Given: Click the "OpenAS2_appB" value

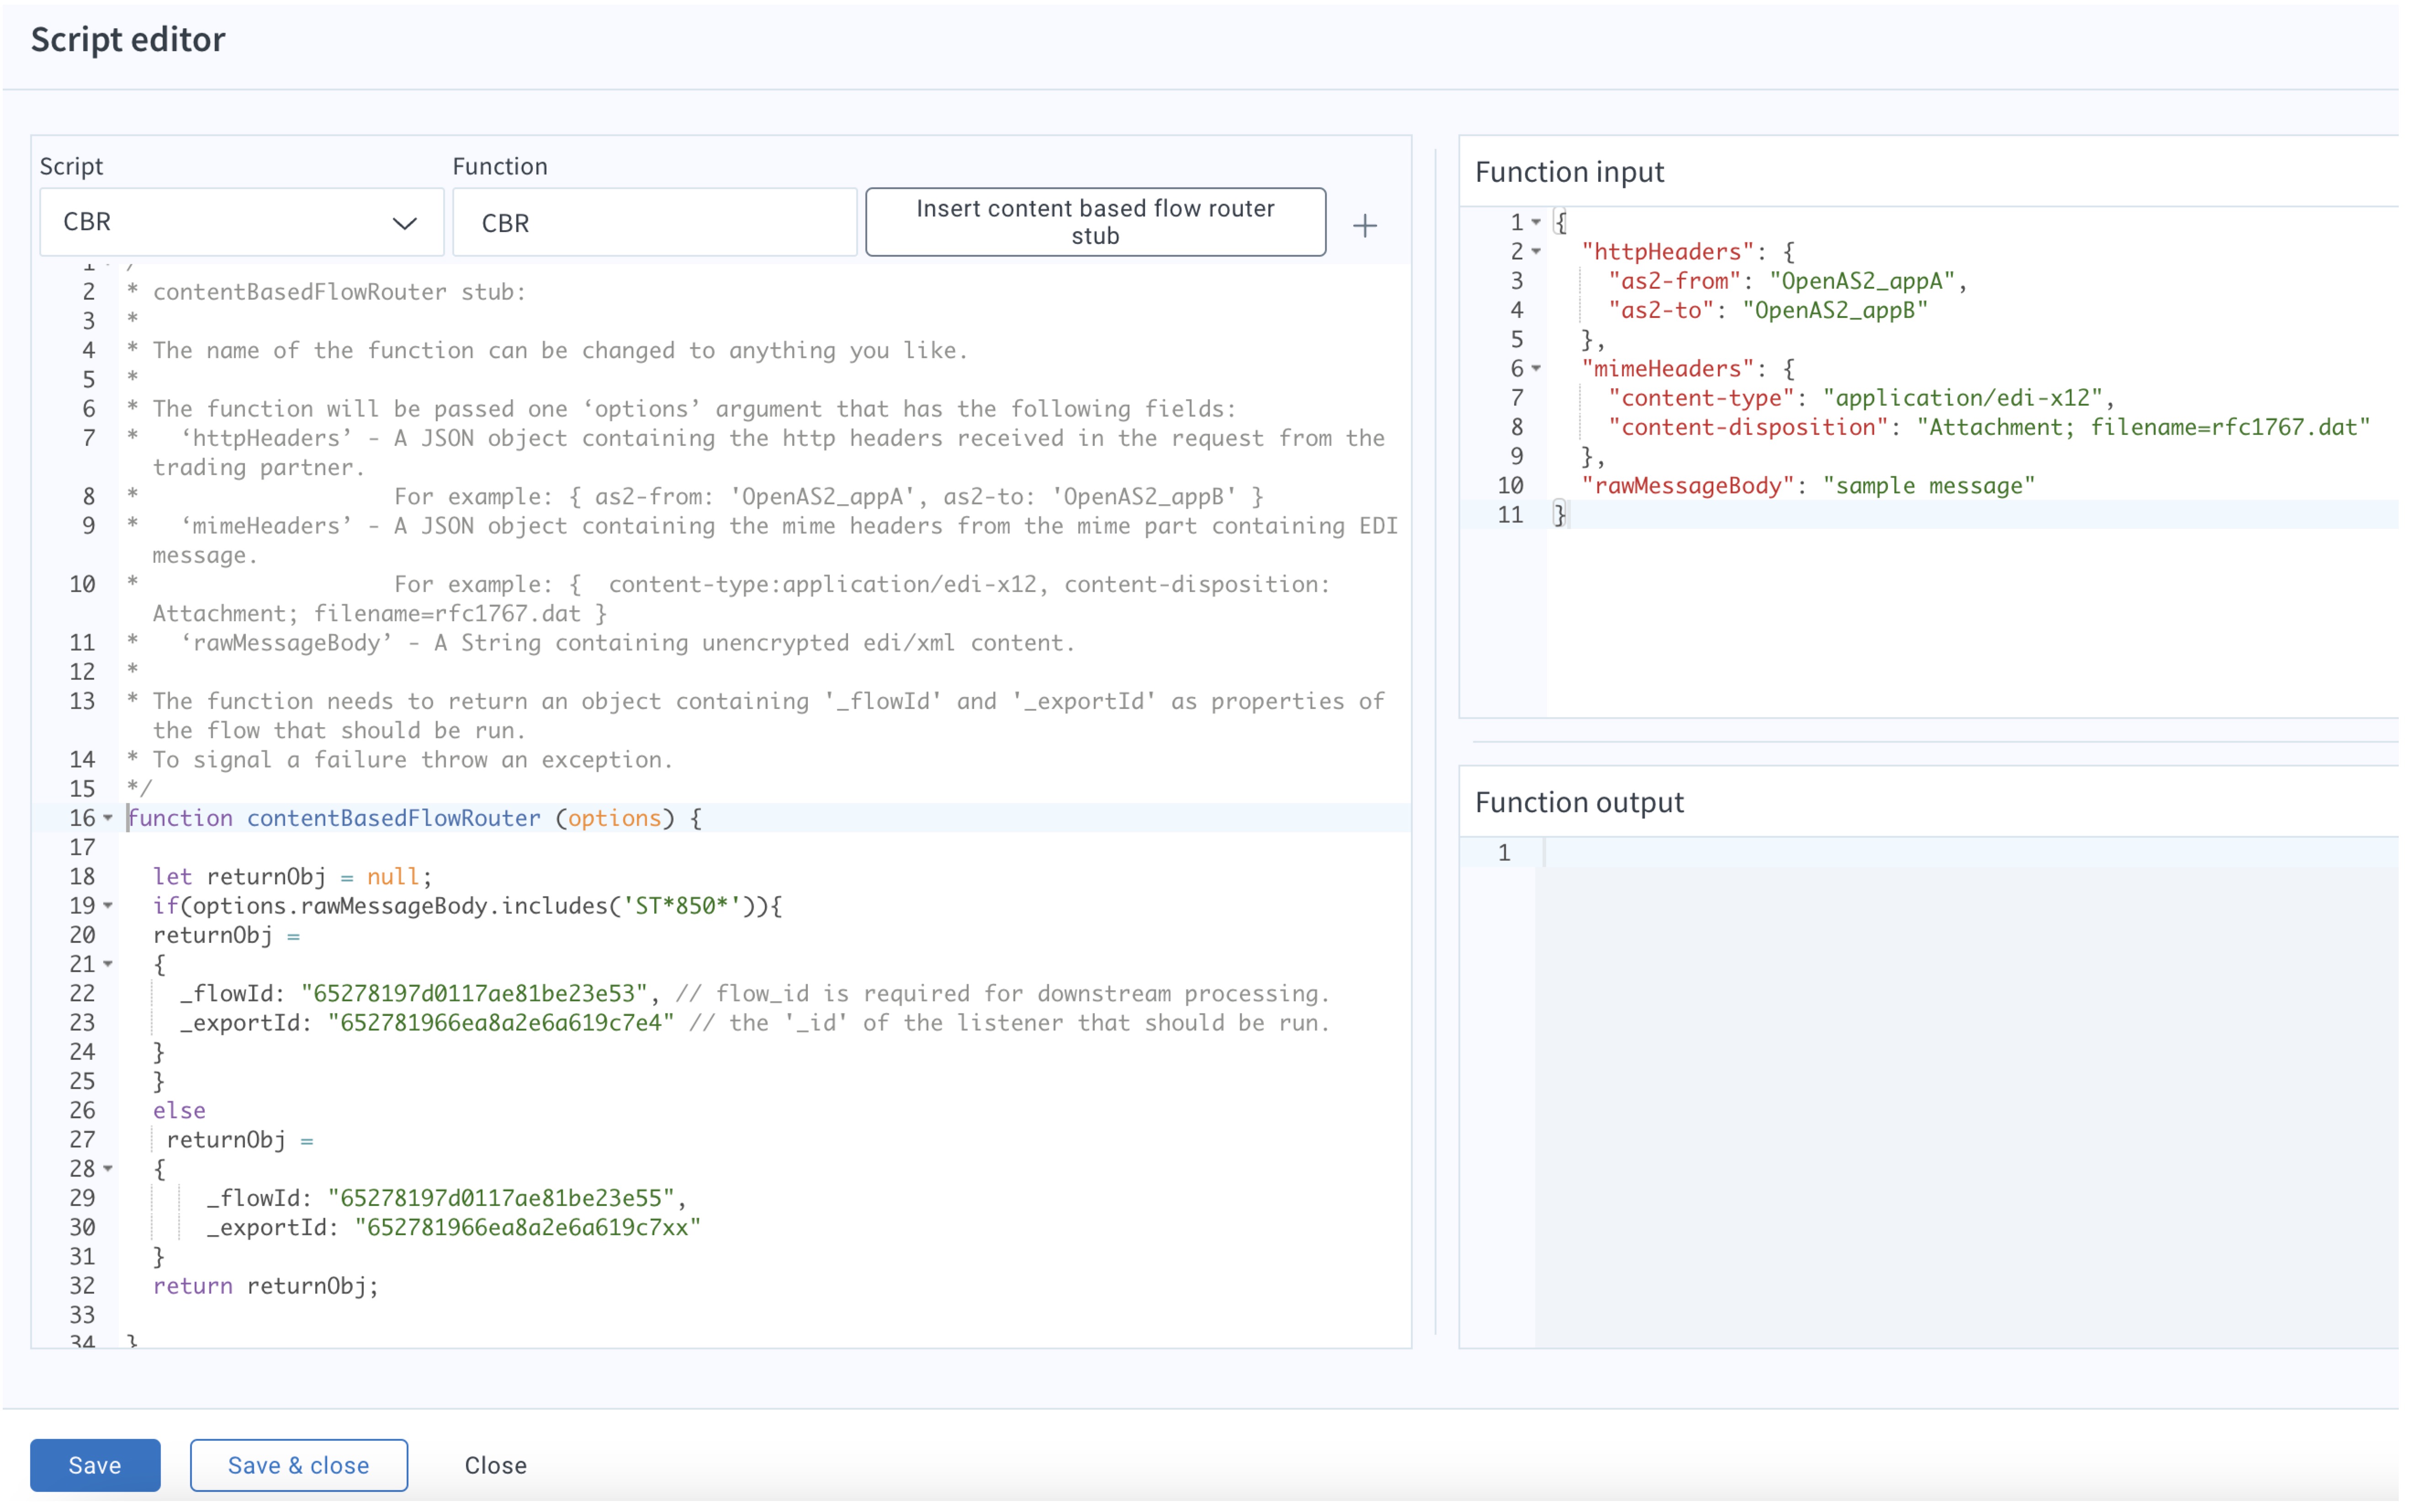Looking at the screenshot, I should pos(1834,310).
